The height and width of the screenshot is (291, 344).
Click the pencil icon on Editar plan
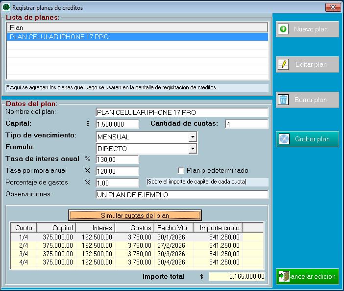coord(283,65)
